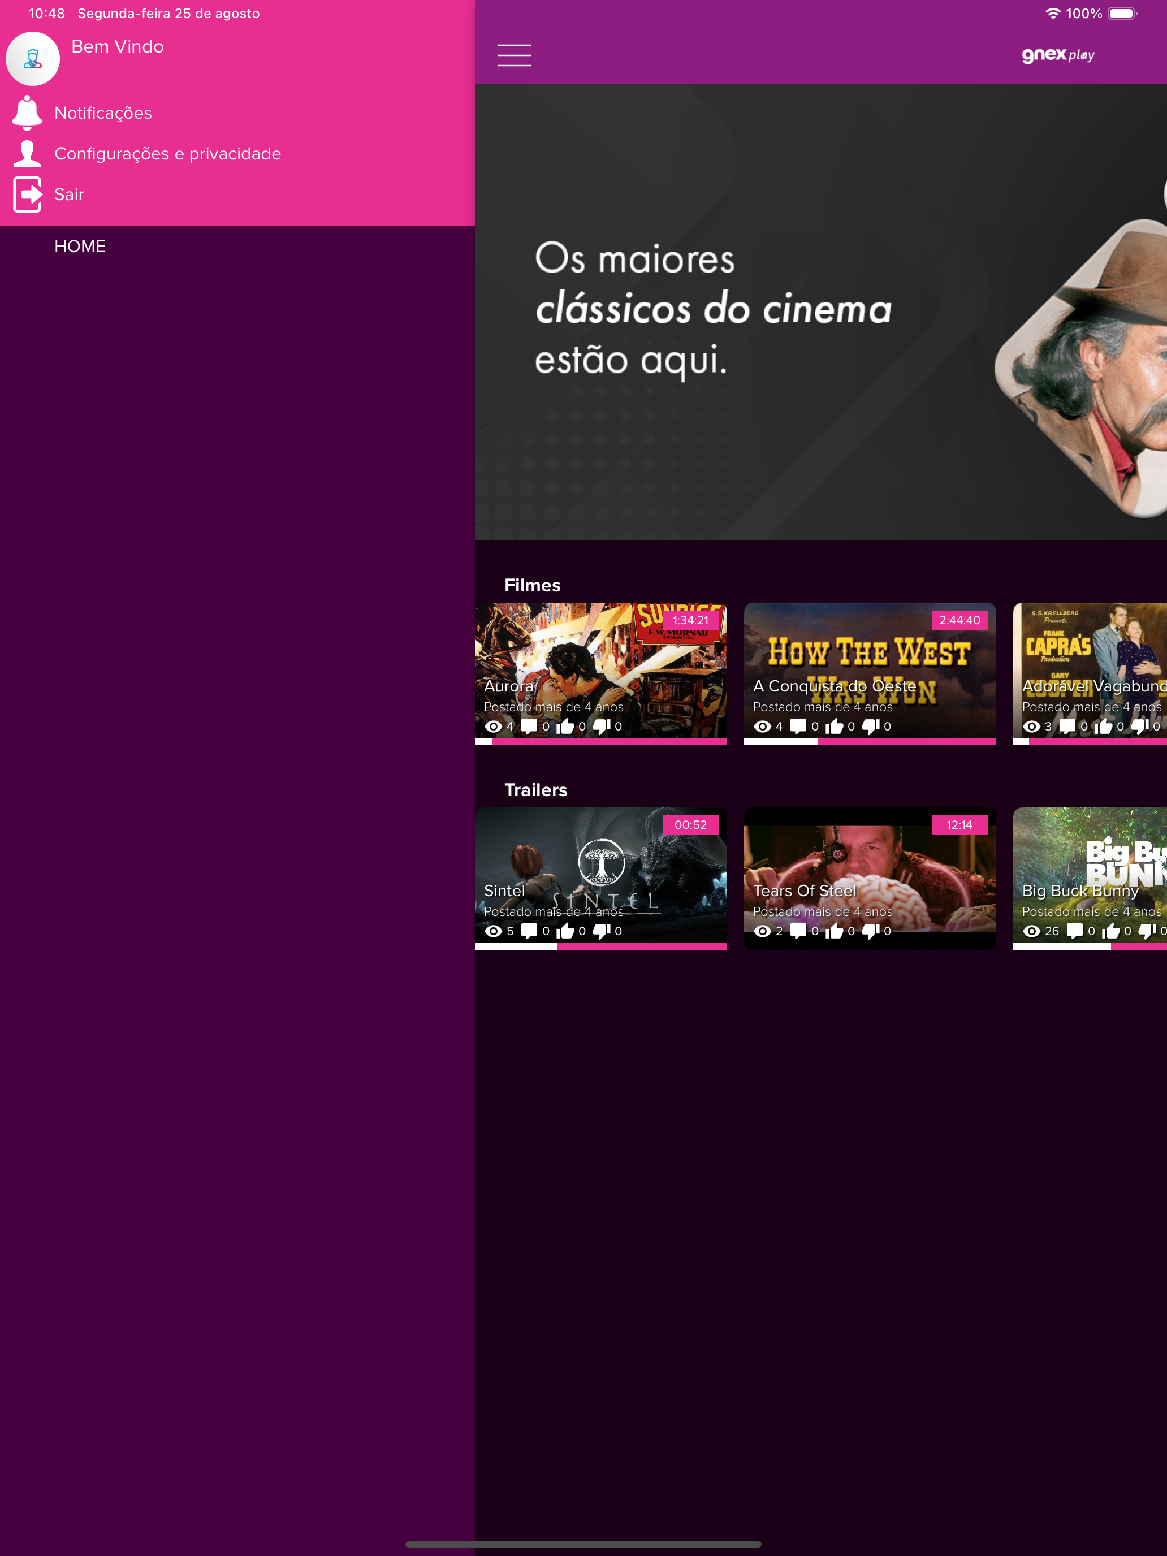Tap the thumbs down icon on Aurora

[x=602, y=726]
